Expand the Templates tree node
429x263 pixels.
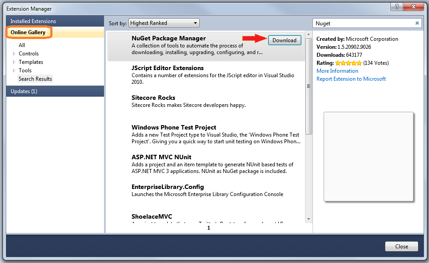click(x=14, y=62)
